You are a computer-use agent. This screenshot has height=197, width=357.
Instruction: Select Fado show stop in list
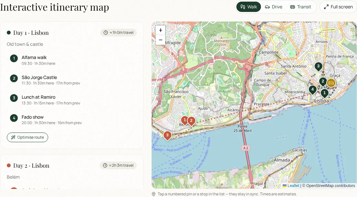point(72,120)
